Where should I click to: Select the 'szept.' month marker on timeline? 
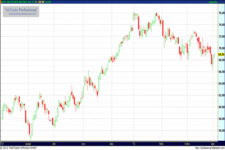coord(28,144)
